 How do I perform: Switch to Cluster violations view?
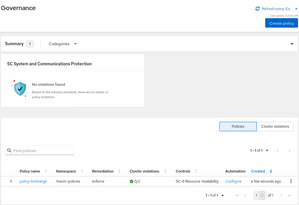point(275,126)
